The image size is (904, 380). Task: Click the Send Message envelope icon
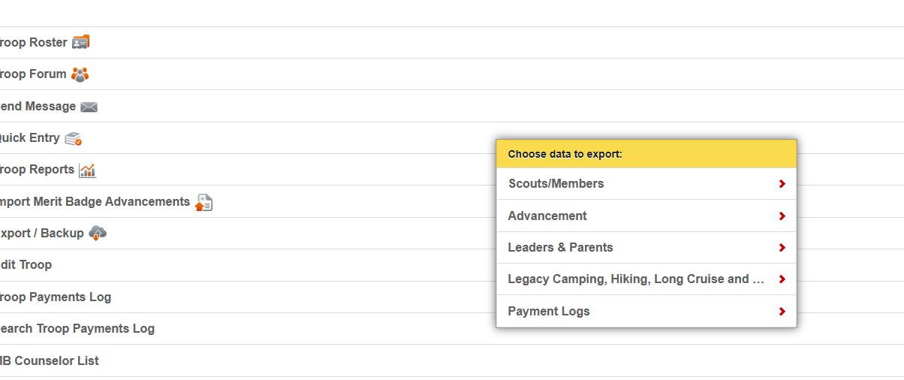[89, 107]
